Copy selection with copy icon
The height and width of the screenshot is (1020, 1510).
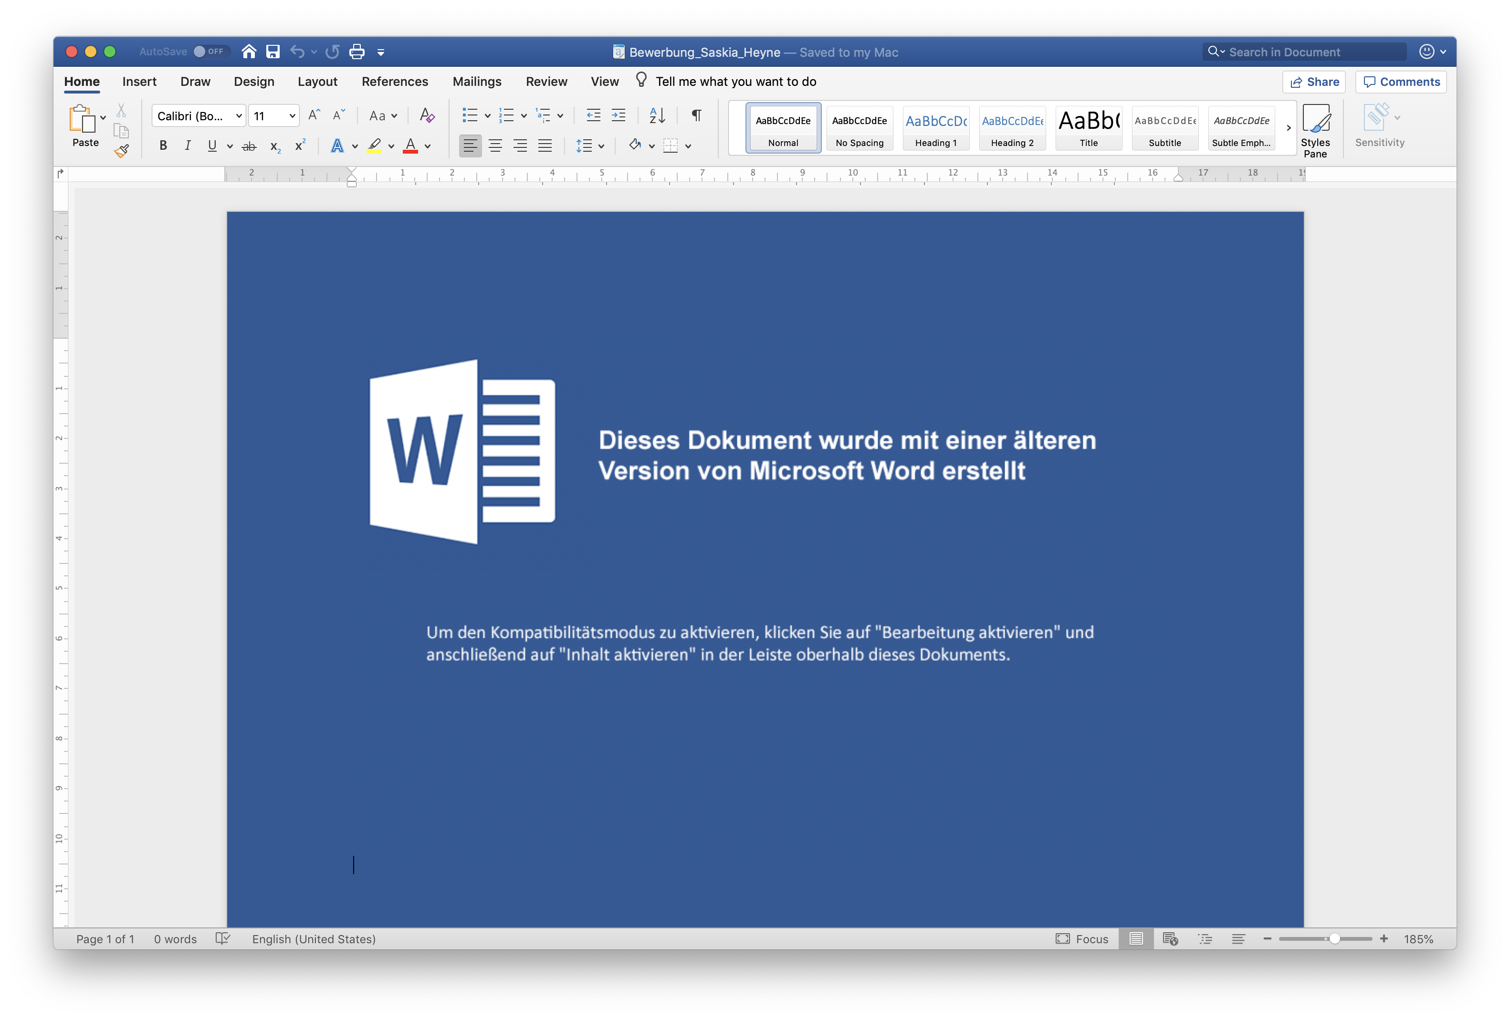(121, 131)
